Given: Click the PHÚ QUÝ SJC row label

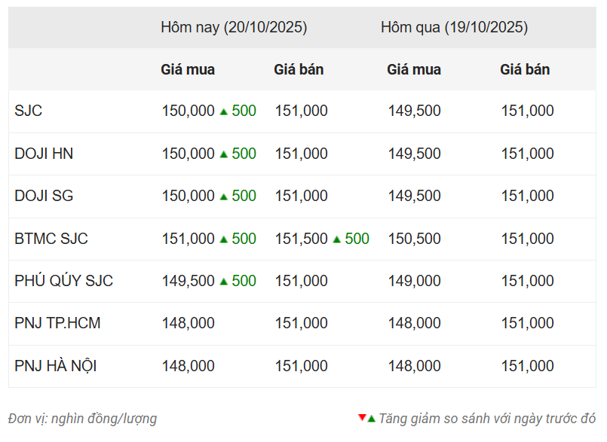Looking at the screenshot, I should click(63, 282).
